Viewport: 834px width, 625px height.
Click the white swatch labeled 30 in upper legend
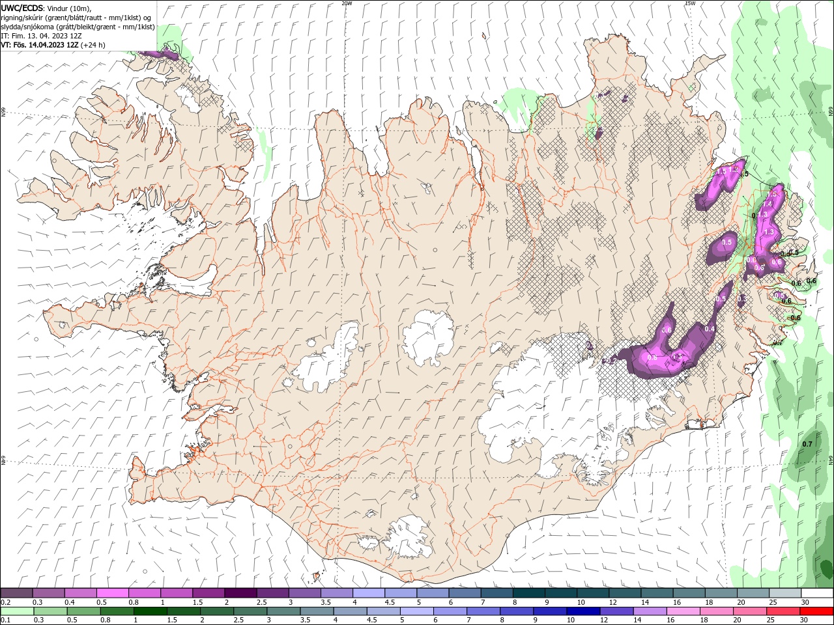pos(816,593)
